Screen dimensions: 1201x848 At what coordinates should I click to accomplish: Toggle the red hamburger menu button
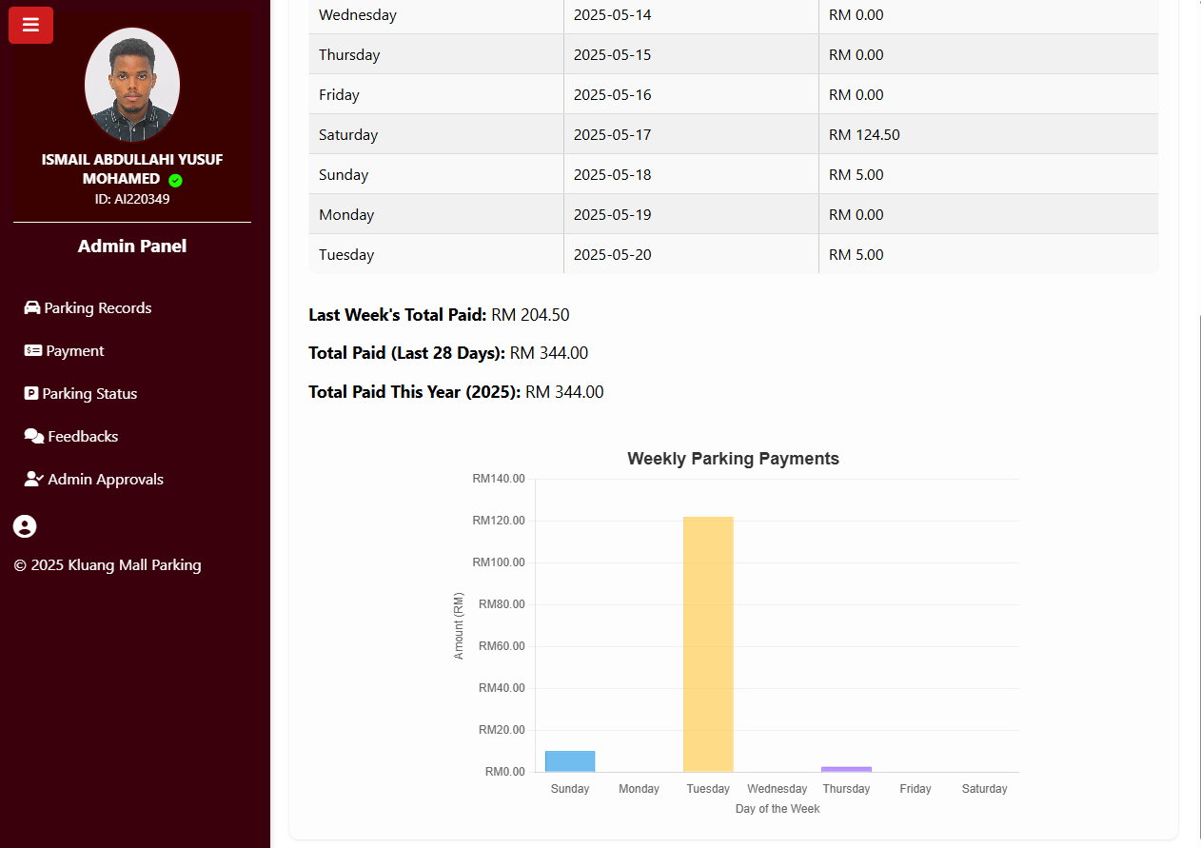[x=30, y=25]
